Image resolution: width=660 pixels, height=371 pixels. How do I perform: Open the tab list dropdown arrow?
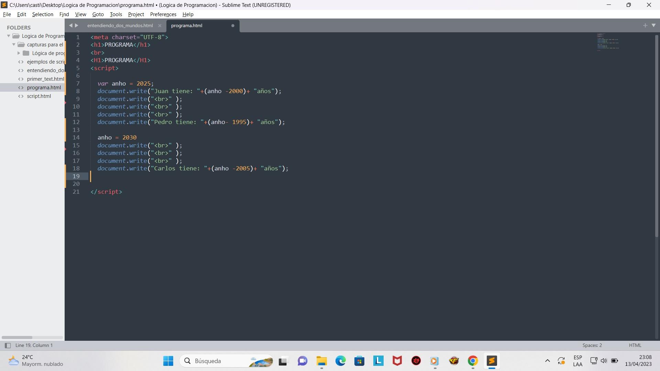click(653, 25)
